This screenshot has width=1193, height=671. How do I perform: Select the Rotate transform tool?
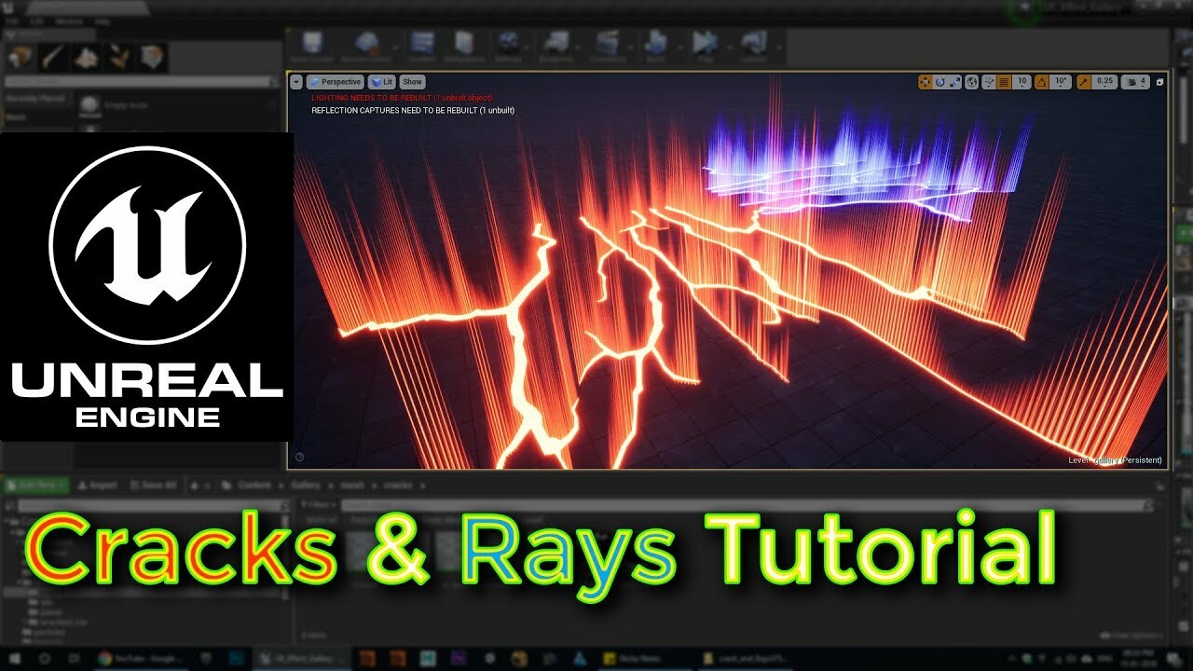coord(939,82)
